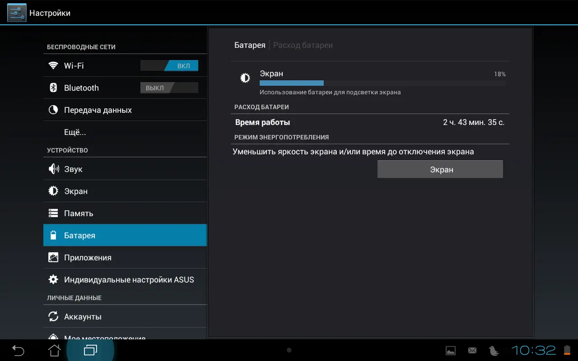
Task: Click Уменьшить яркость экрана description text
Action: point(353,152)
